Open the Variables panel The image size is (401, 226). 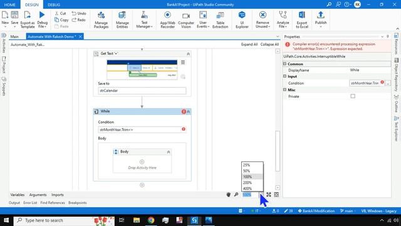[18, 195]
